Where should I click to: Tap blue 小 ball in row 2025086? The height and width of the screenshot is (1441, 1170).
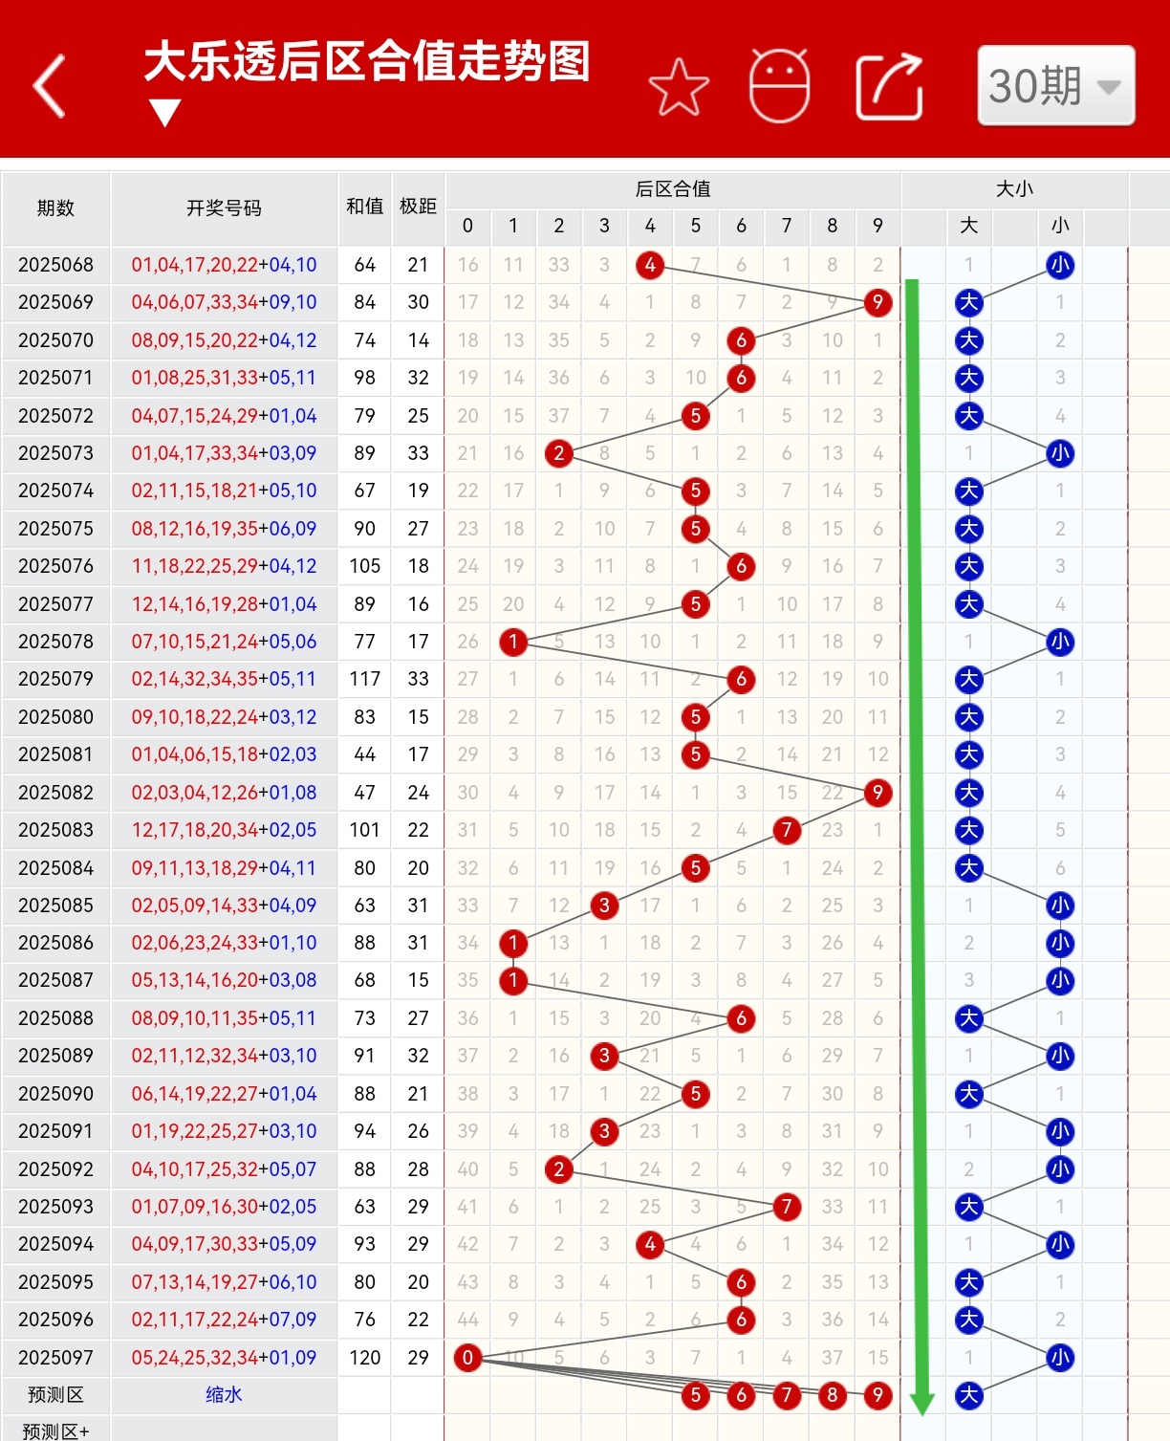coord(1060,943)
